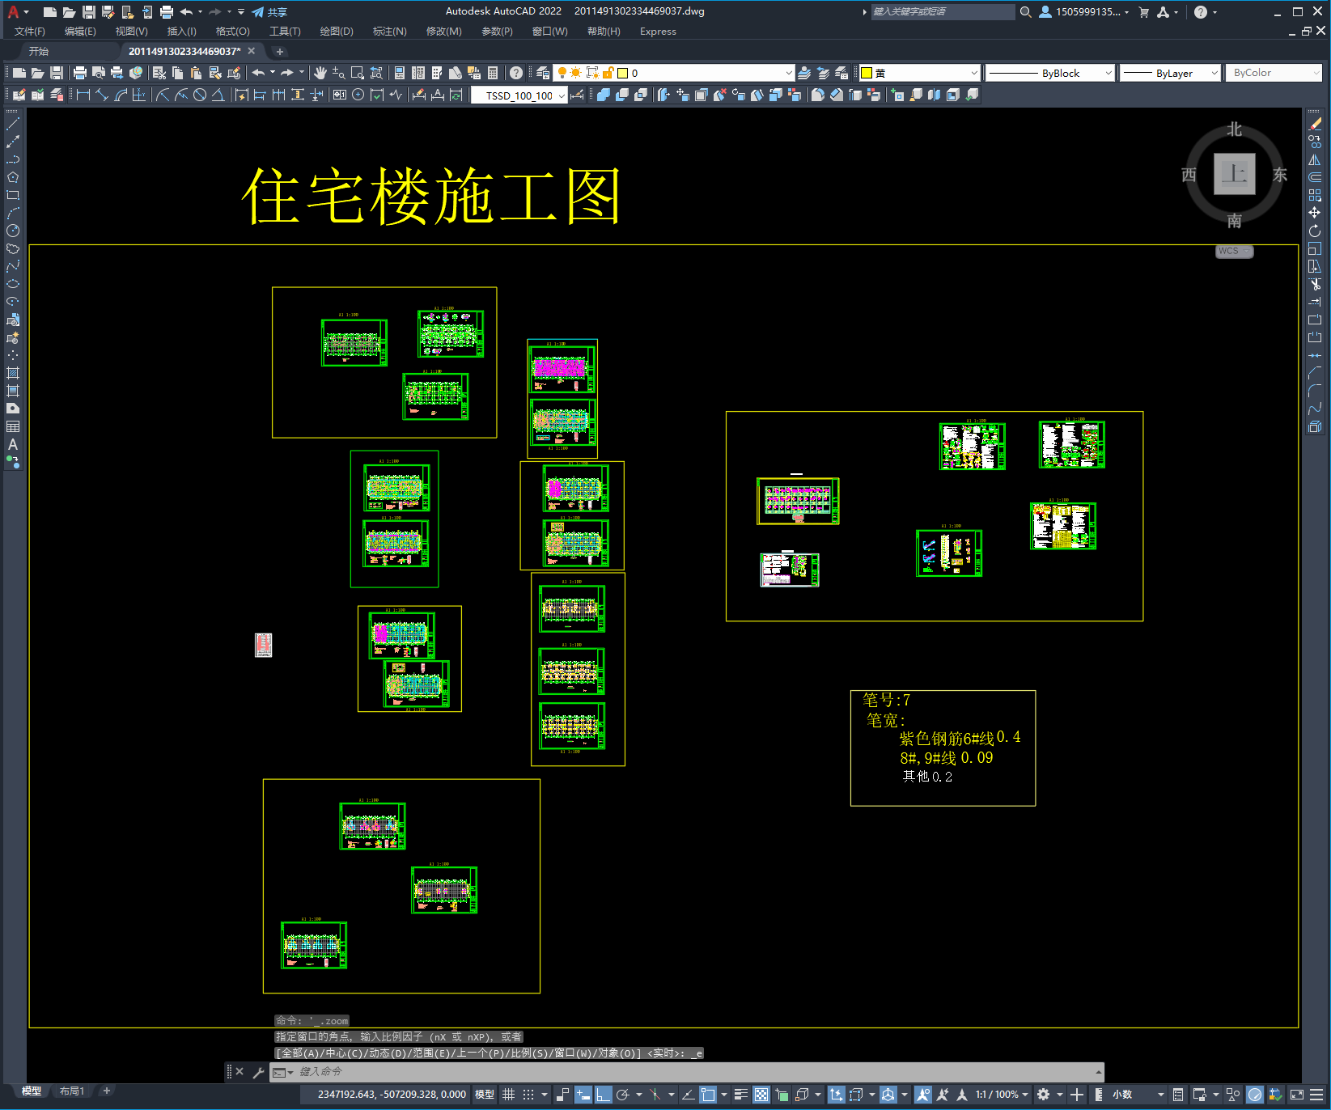1331x1110 pixels.
Task: Toggle ortho mode in status bar
Action: coord(604,1095)
